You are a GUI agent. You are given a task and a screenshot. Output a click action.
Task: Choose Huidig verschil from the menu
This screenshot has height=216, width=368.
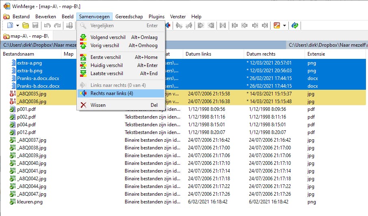pos(121,65)
